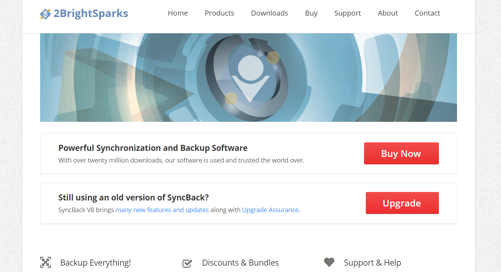
Task: Click 'Powerful Synchronization and Backup Software' heading
Action: pyautogui.click(x=153, y=148)
